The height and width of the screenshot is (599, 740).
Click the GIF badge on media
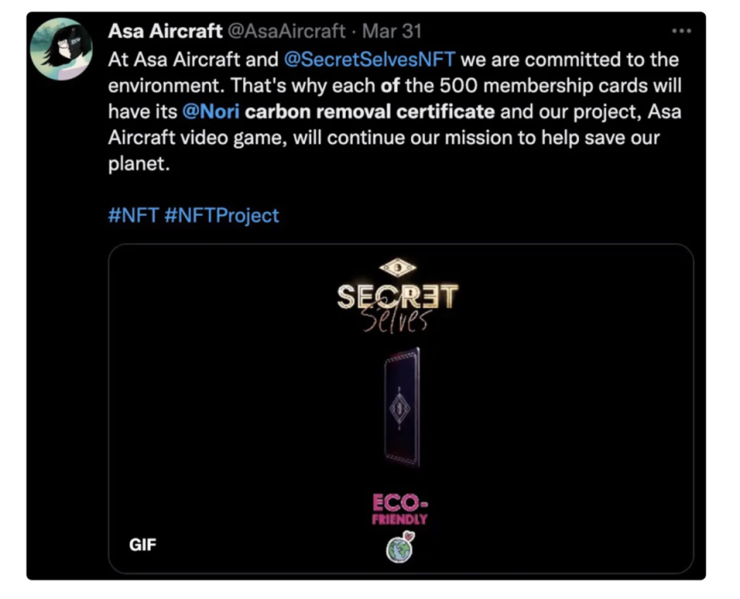142,545
